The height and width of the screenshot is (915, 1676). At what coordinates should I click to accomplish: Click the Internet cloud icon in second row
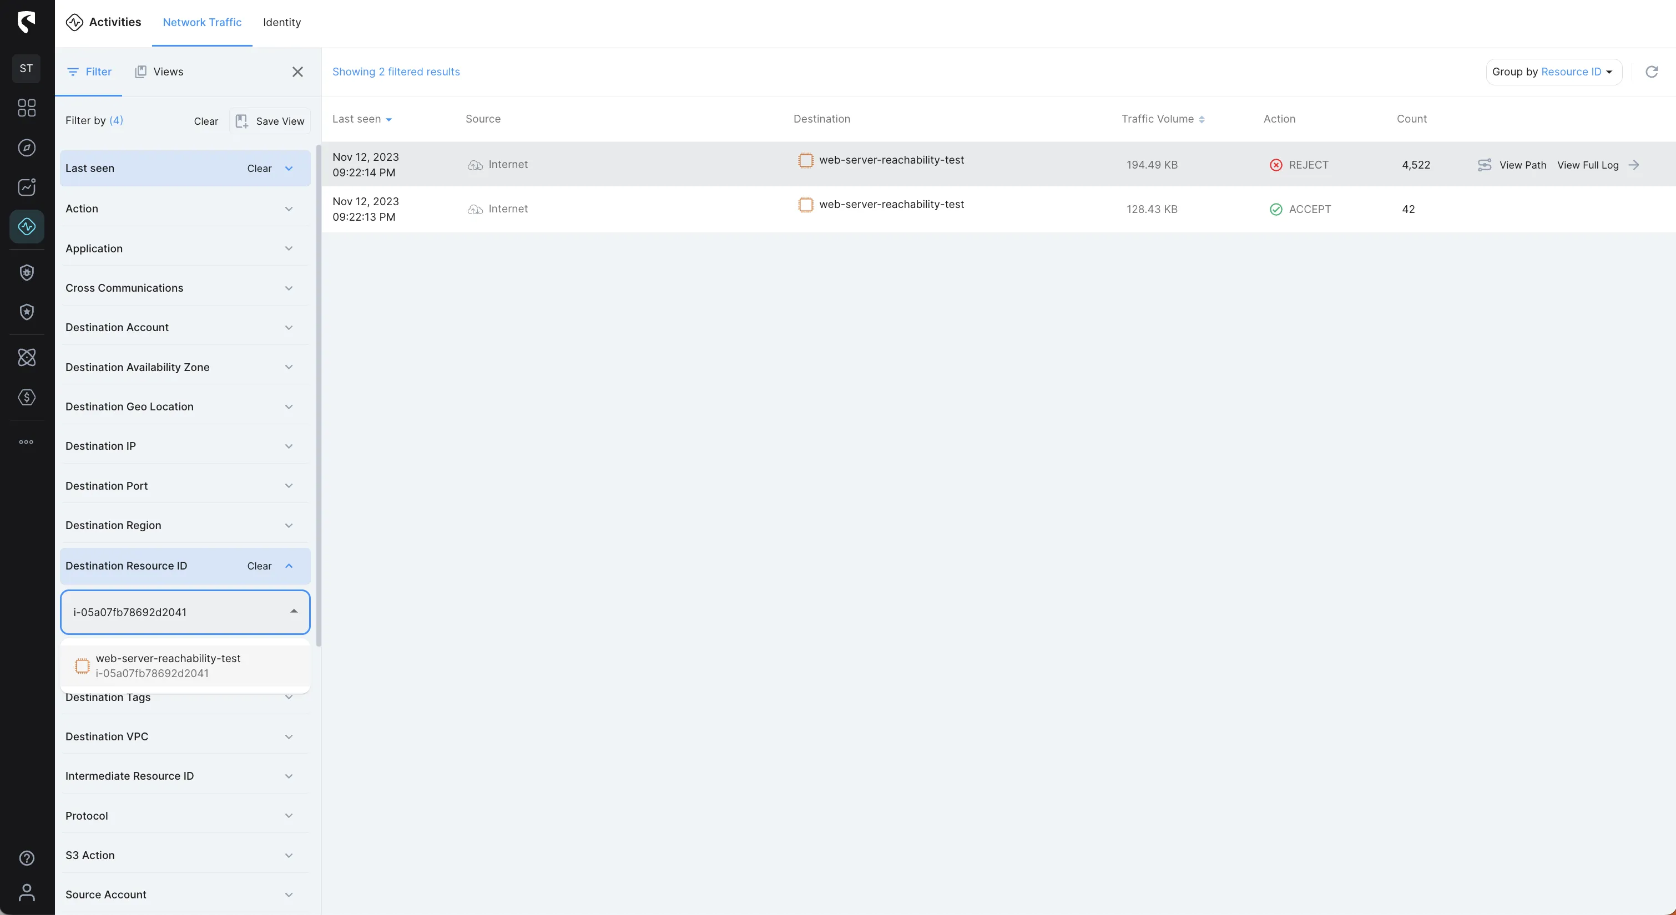475,210
